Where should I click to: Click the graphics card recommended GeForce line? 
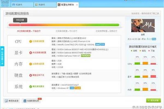(x=71, y=53)
